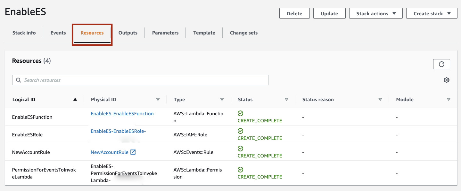The height and width of the screenshot is (191, 461).
Task: Open the EnableES-EnableESFunction physical ID link
Action: 123,114
